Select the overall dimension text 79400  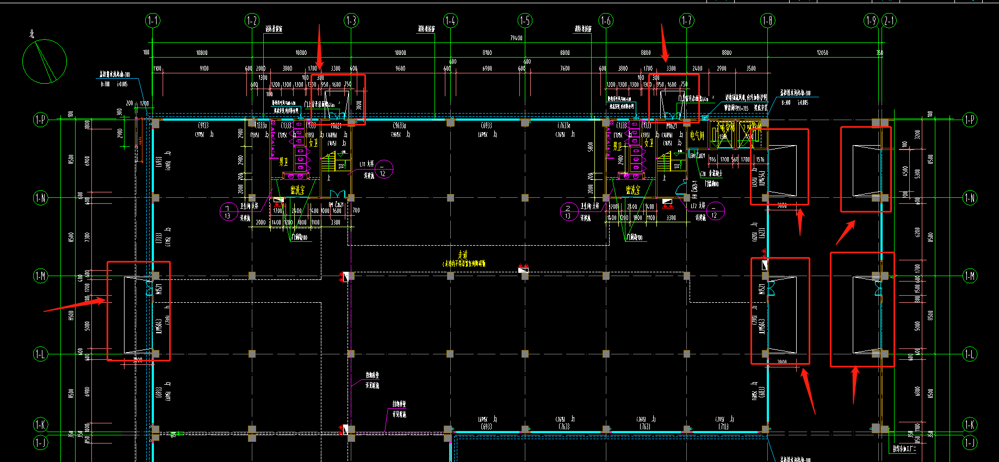pyautogui.click(x=516, y=38)
